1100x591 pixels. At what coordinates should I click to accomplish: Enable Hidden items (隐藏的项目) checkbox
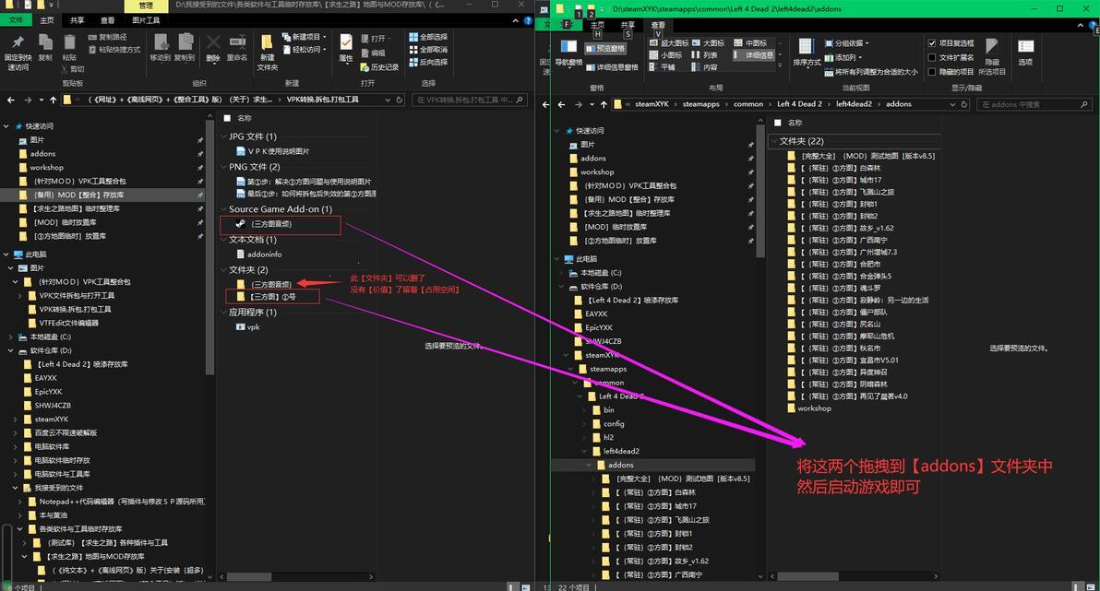(x=932, y=72)
